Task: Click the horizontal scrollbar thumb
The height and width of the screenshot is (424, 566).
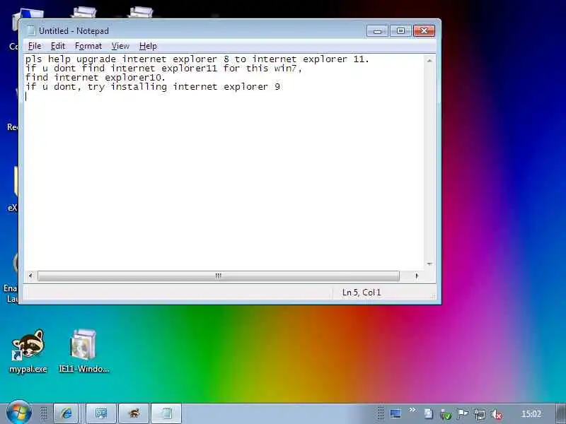Action: click(x=219, y=276)
